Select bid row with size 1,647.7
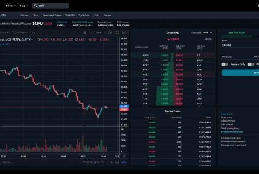Image resolution: width=259 pixels, height=174 pixels. pyautogui.click(x=152, y=89)
